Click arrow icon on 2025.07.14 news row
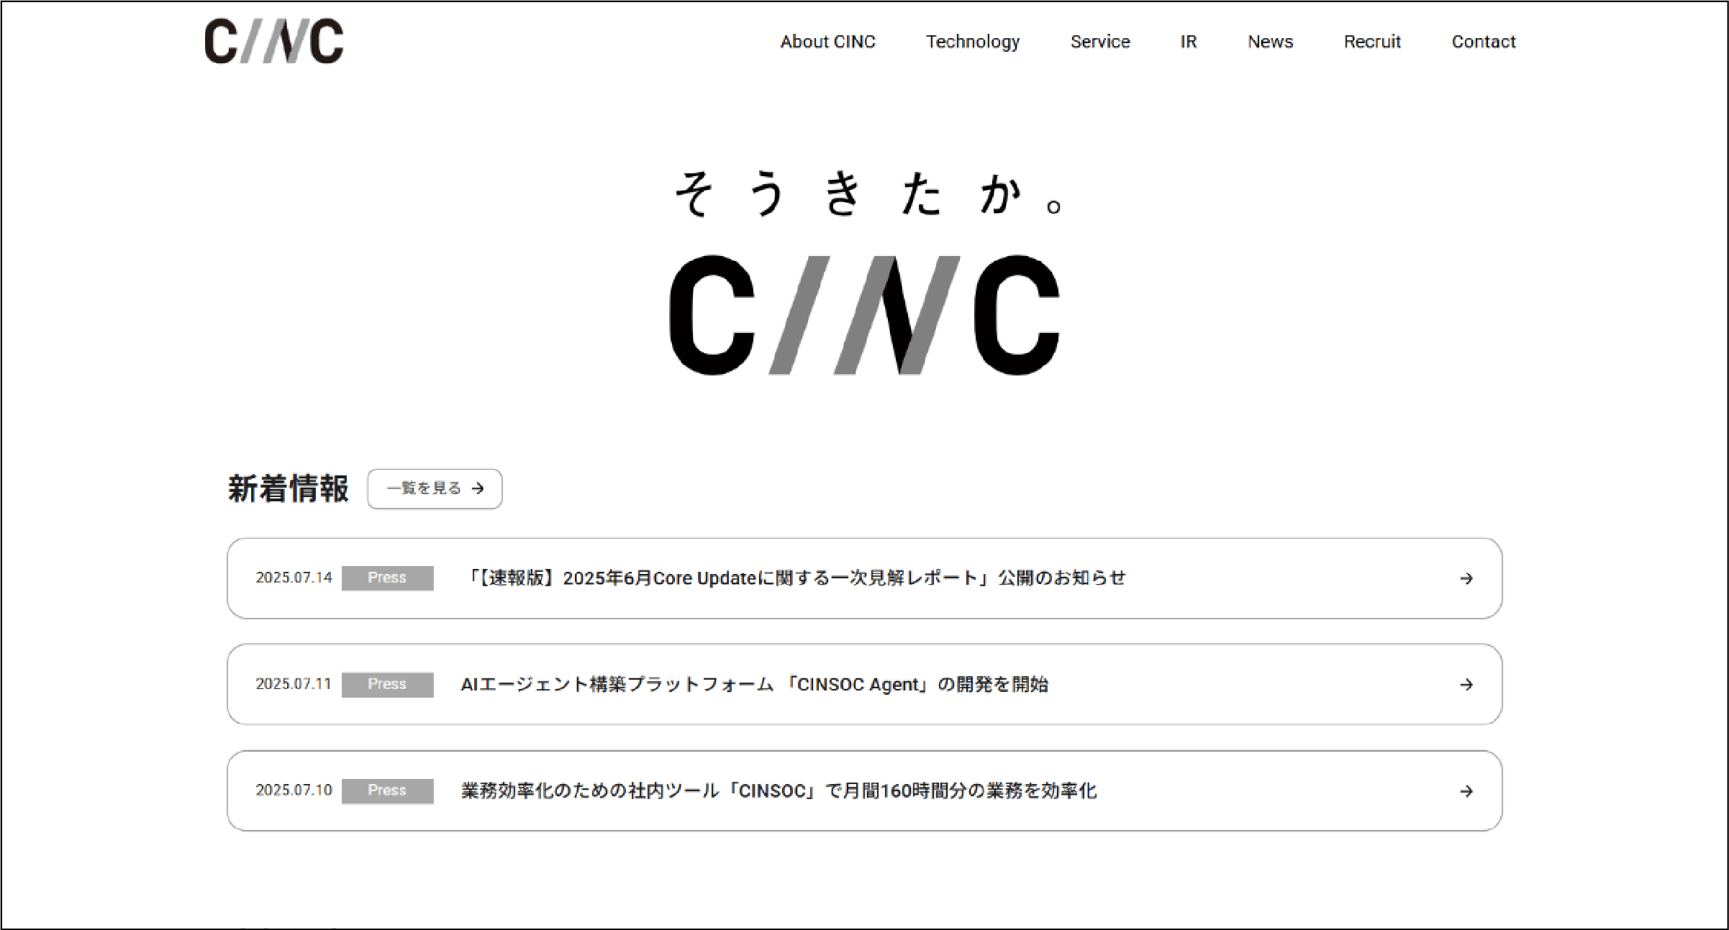1729x930 pixels. [x=1466, y=578]
